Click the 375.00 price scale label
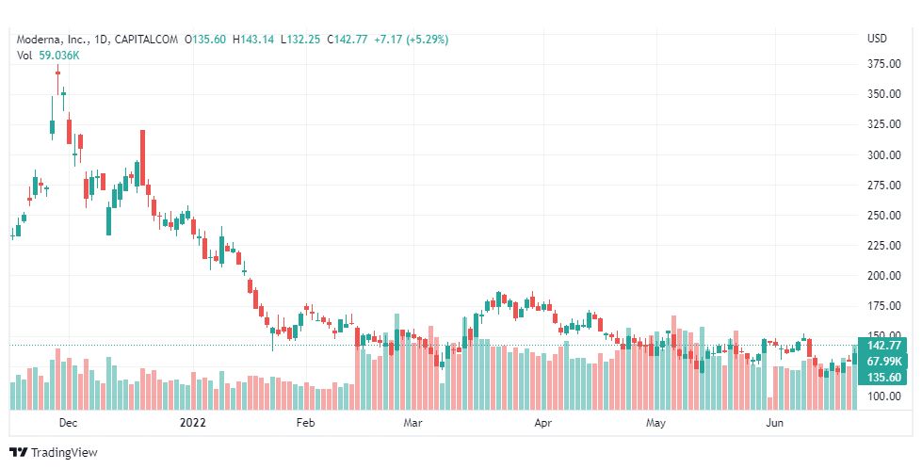The width and height of the screenshot is (922, 469). (x=884, y=63)
